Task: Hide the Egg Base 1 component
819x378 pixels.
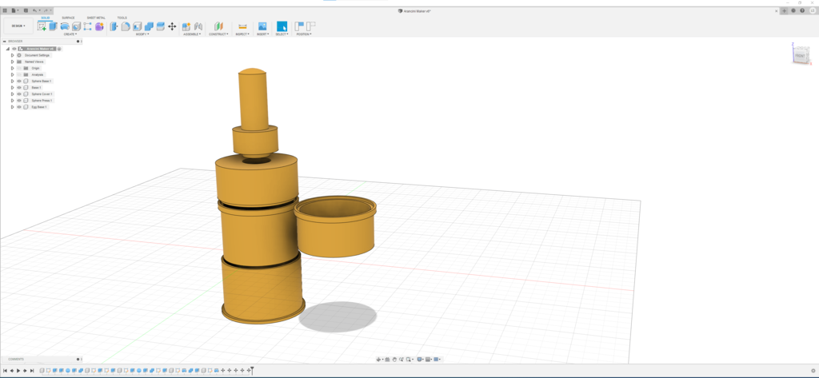Action: point(19,106)
